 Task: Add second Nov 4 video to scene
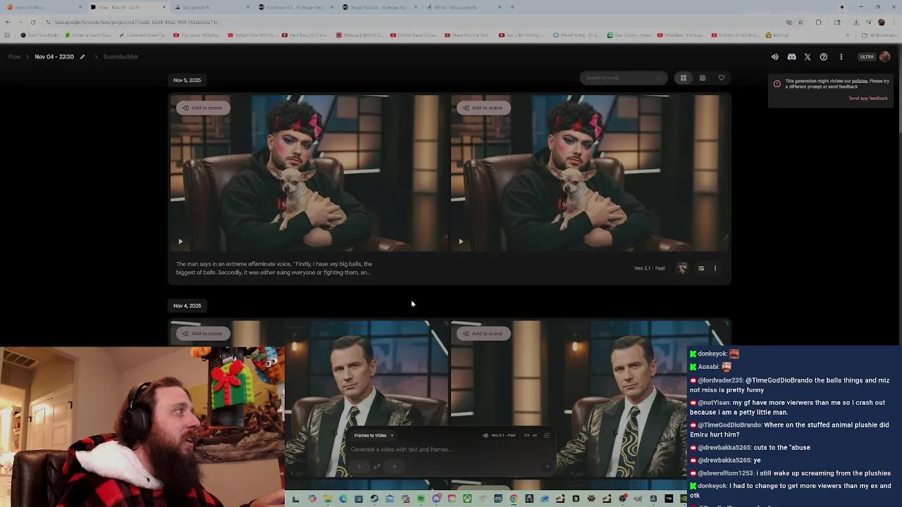point(483,333)
